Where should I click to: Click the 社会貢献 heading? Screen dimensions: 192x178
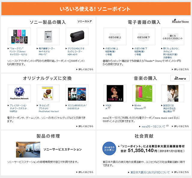click(x=144, y=136)
